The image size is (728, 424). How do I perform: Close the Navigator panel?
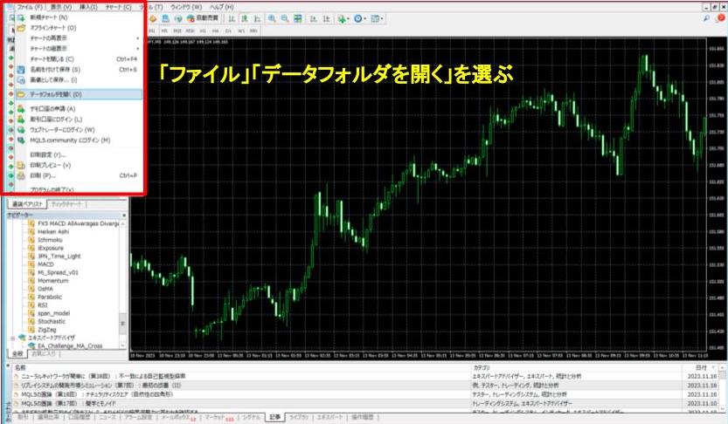click(x=124, y=215)
